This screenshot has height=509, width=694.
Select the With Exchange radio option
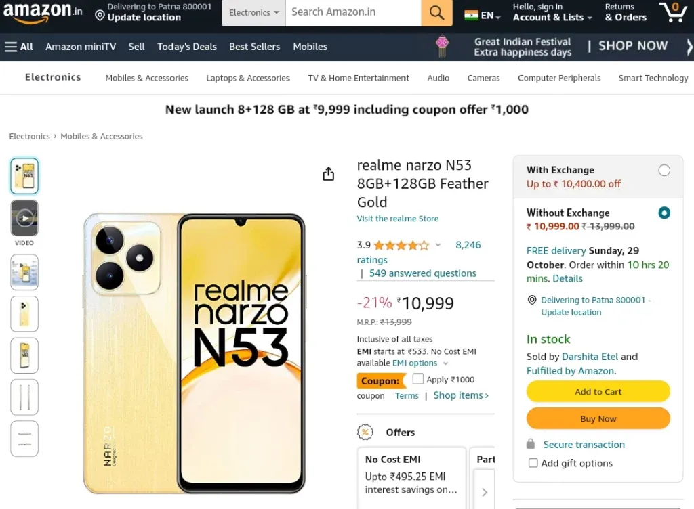coord(664,170)
